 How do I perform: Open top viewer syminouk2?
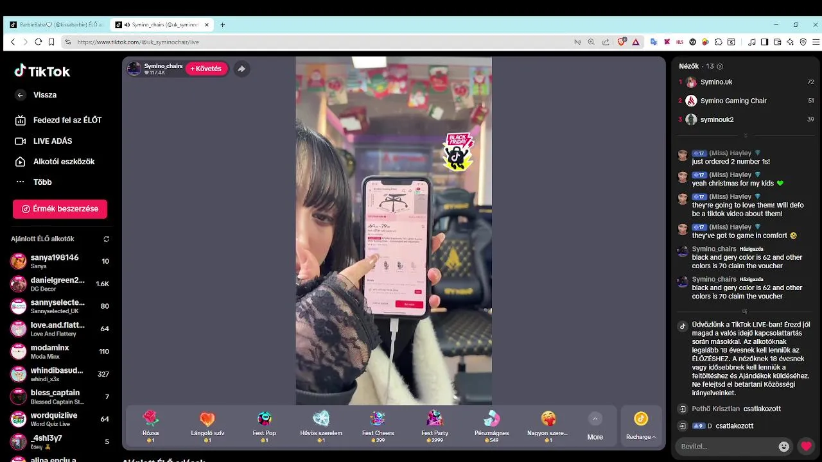(746, 119)
